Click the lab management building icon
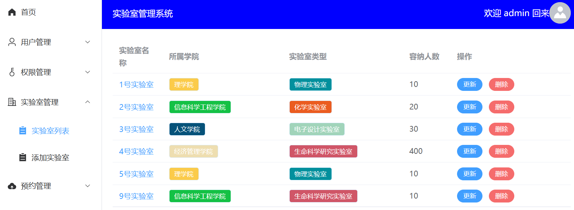 coord(12,102)
